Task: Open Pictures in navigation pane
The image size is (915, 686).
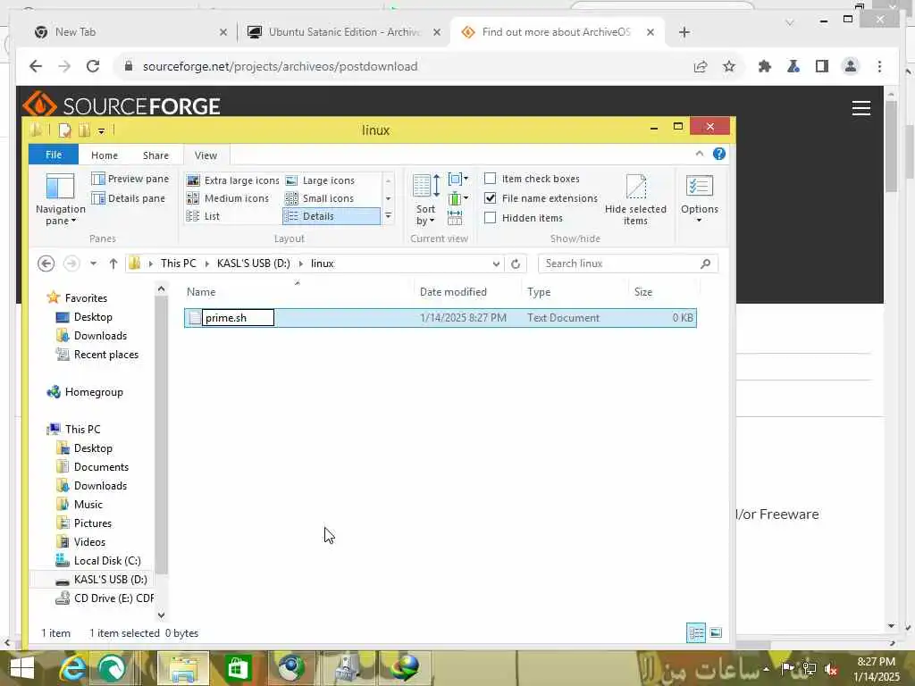Action: [83, 523]
